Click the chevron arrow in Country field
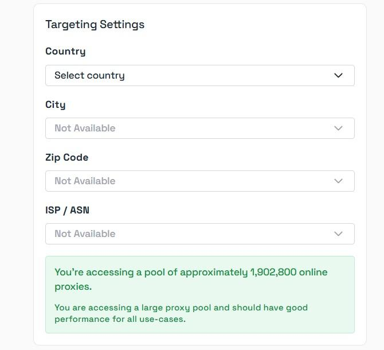Viewport: 384px width, 350px height. pyautogui.click(x=338, y=75)
